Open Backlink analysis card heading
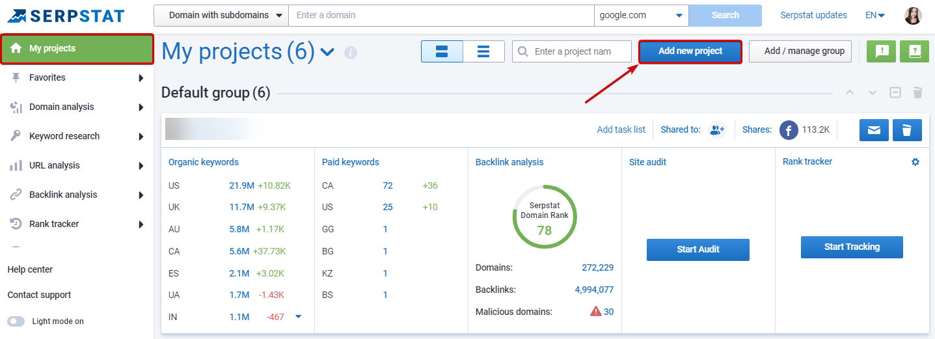 (509, 162)
